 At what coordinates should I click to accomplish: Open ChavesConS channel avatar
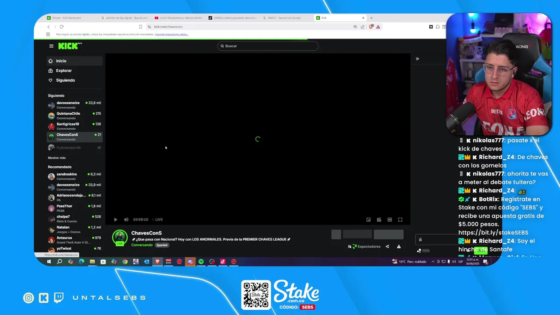pos(120,238)
